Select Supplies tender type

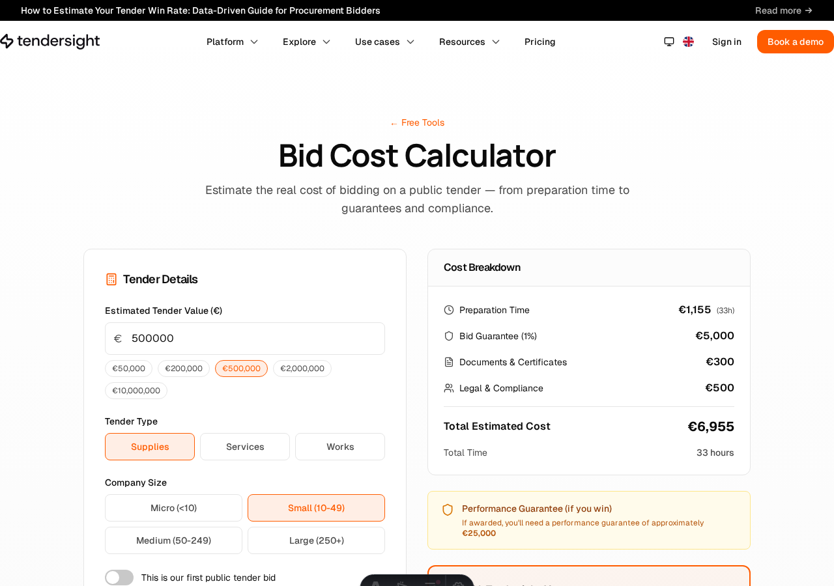[150, 447]
